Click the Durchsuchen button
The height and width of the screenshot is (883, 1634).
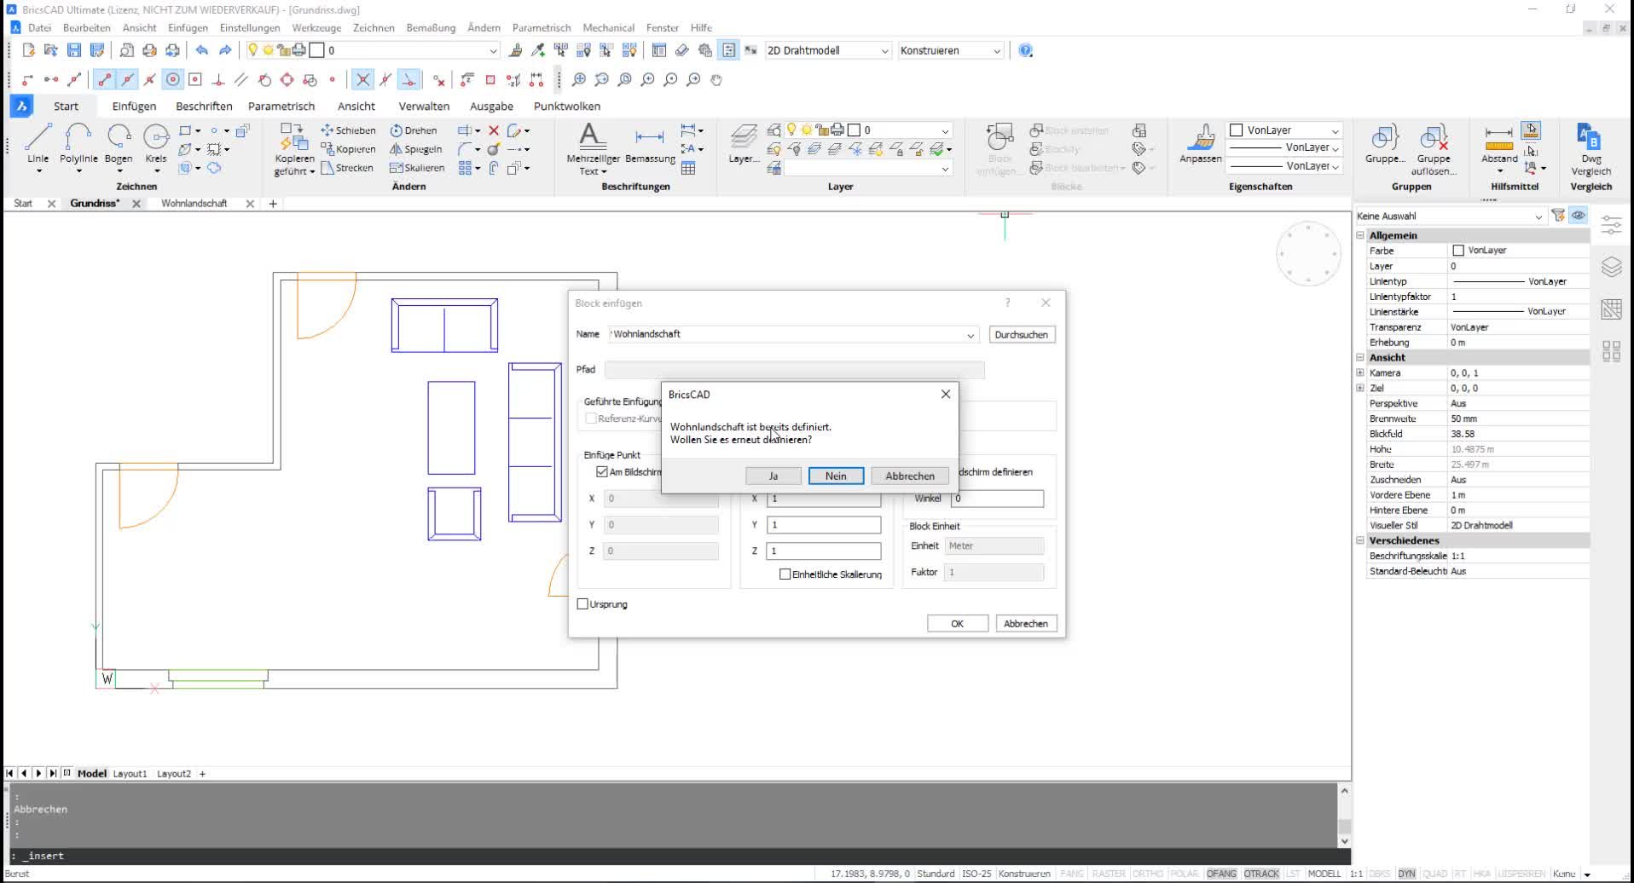tap(1021, 335)
